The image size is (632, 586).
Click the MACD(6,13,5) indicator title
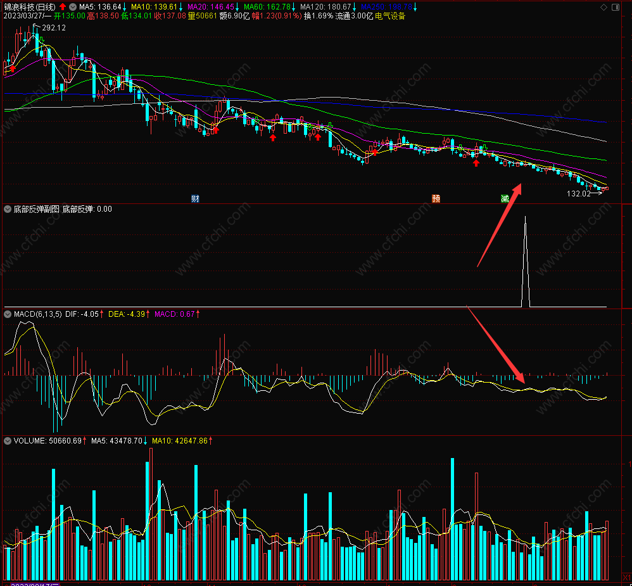pos(38,314)
